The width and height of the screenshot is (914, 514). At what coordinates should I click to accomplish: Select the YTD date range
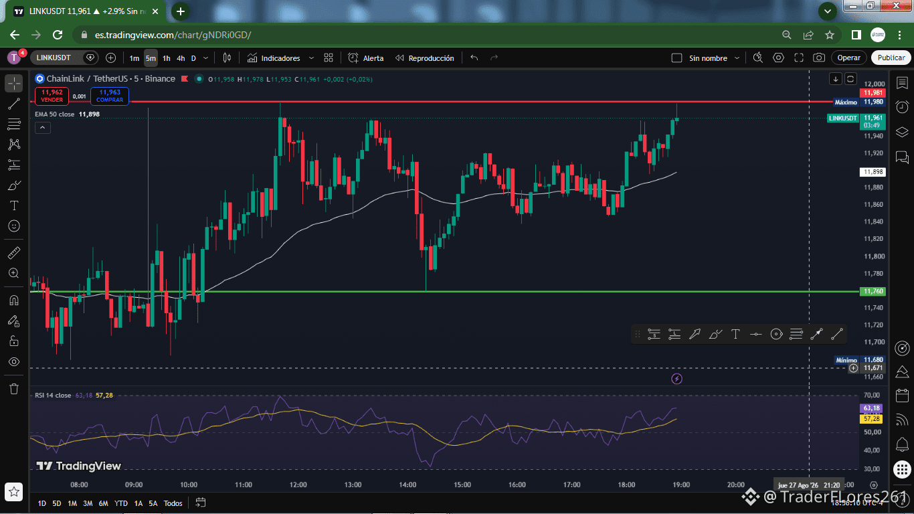[121, 503]
